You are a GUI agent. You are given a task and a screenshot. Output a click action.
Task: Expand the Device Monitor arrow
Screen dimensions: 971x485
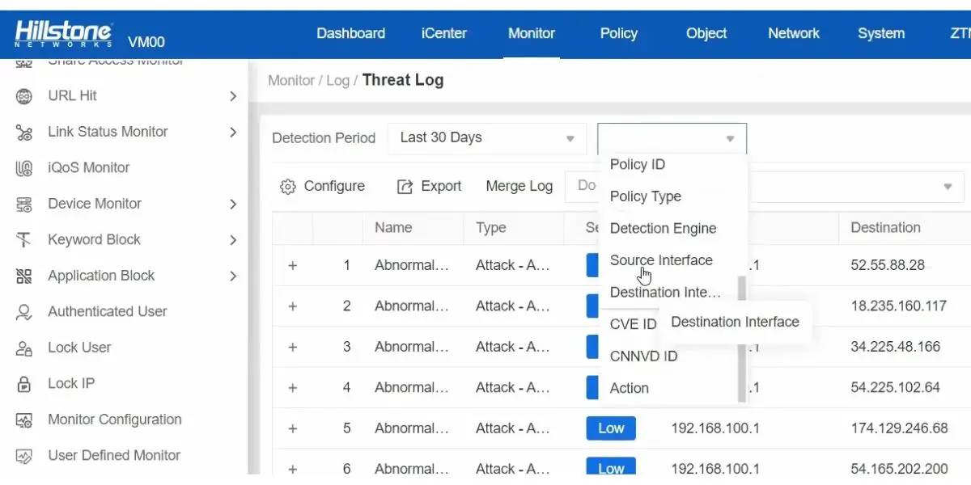tap(233, 204)
